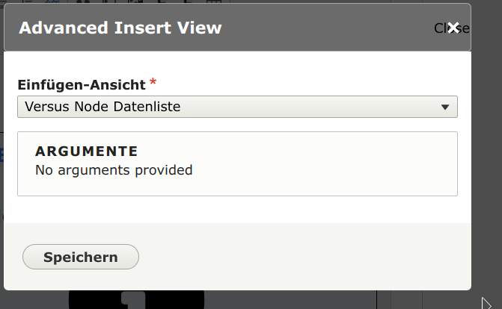Click the dimmed overlay right of the dialog
Image resolution: width=502 pixels, height=309 pixels.
[487, 149]
